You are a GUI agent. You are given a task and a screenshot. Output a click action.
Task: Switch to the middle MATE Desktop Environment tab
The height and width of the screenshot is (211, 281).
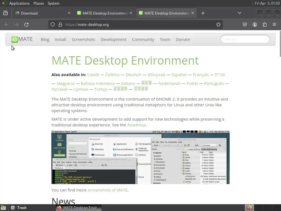click(x=105, y=13)
